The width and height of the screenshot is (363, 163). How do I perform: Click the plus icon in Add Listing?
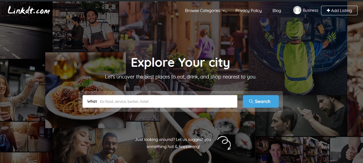pyautogui.click(x=328, y=10)
